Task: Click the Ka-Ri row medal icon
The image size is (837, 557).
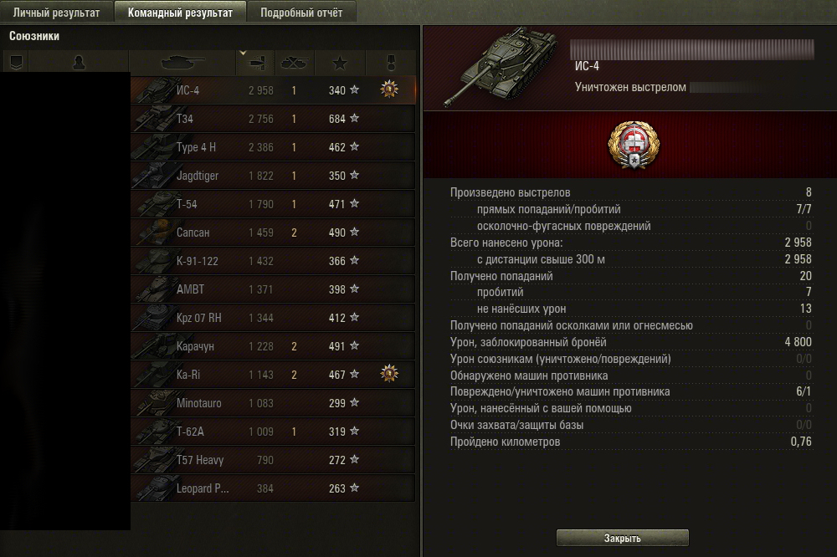Action: 389,374
